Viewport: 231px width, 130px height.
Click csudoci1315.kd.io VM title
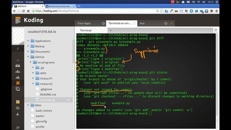point(42,32)
